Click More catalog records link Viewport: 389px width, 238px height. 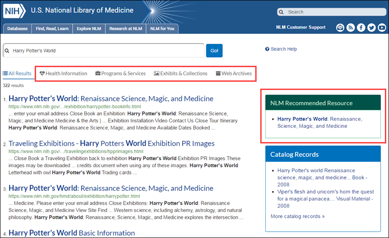pyautogui.click(x=297, y=217)
